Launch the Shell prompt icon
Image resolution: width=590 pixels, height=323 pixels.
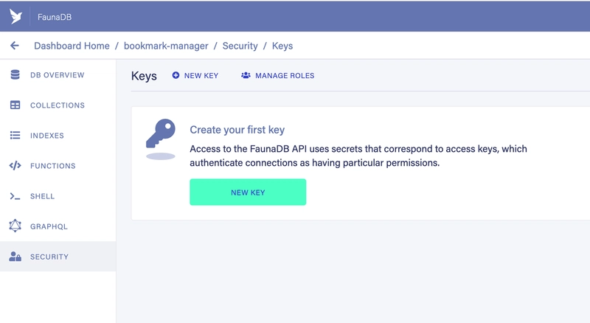[x=15, y=196]
